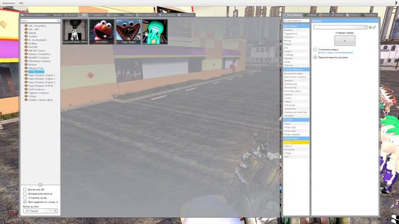Open the NPC menu in top bar
Image resolution: width=399 pixels, height=224 pixels.
click(21, 3)
